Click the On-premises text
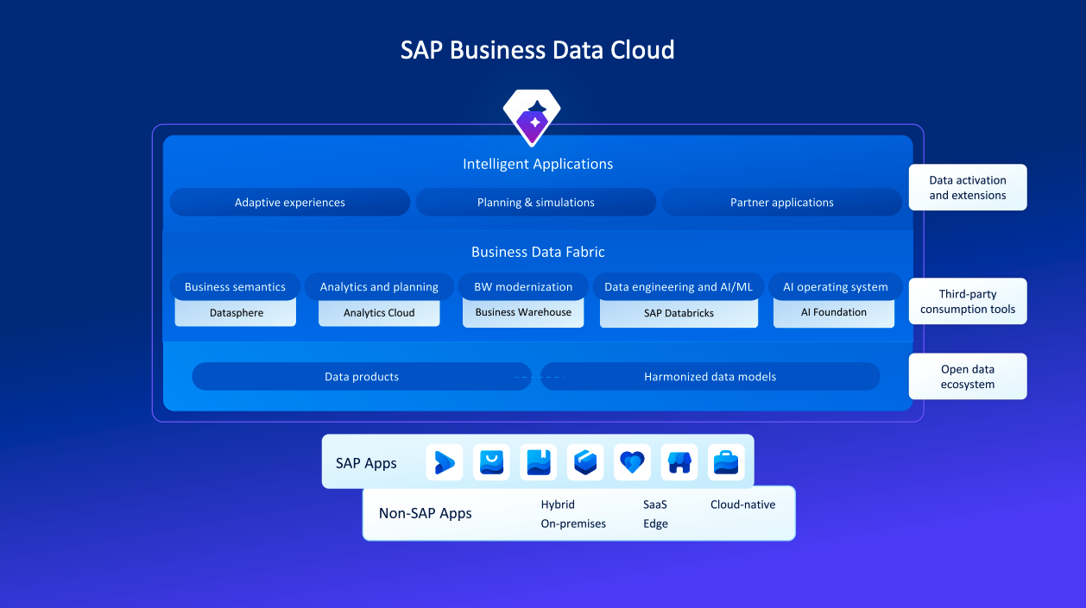The width and height of the screenshot is (1086, 608). click(573, 523)
